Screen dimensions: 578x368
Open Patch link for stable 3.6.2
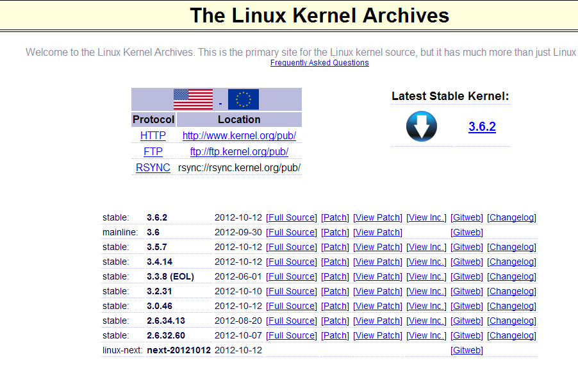[x=335, y=217]
